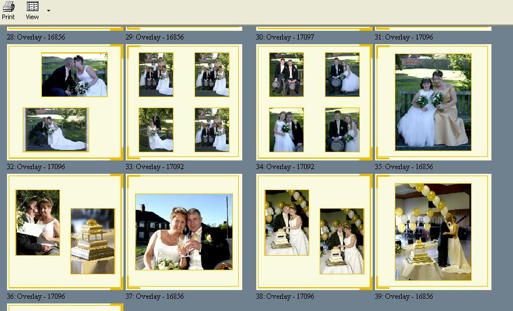The height and width of the screenshot is (311, 513).
Task: Select album page 31 bridesmaids on bench
Action: pyautogui.click(x=433, y=102)
